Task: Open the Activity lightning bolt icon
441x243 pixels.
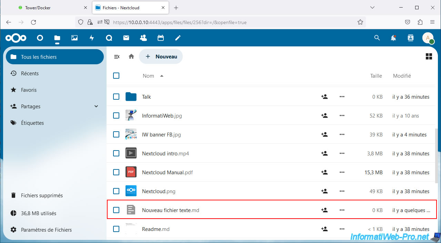Action: 92,38
